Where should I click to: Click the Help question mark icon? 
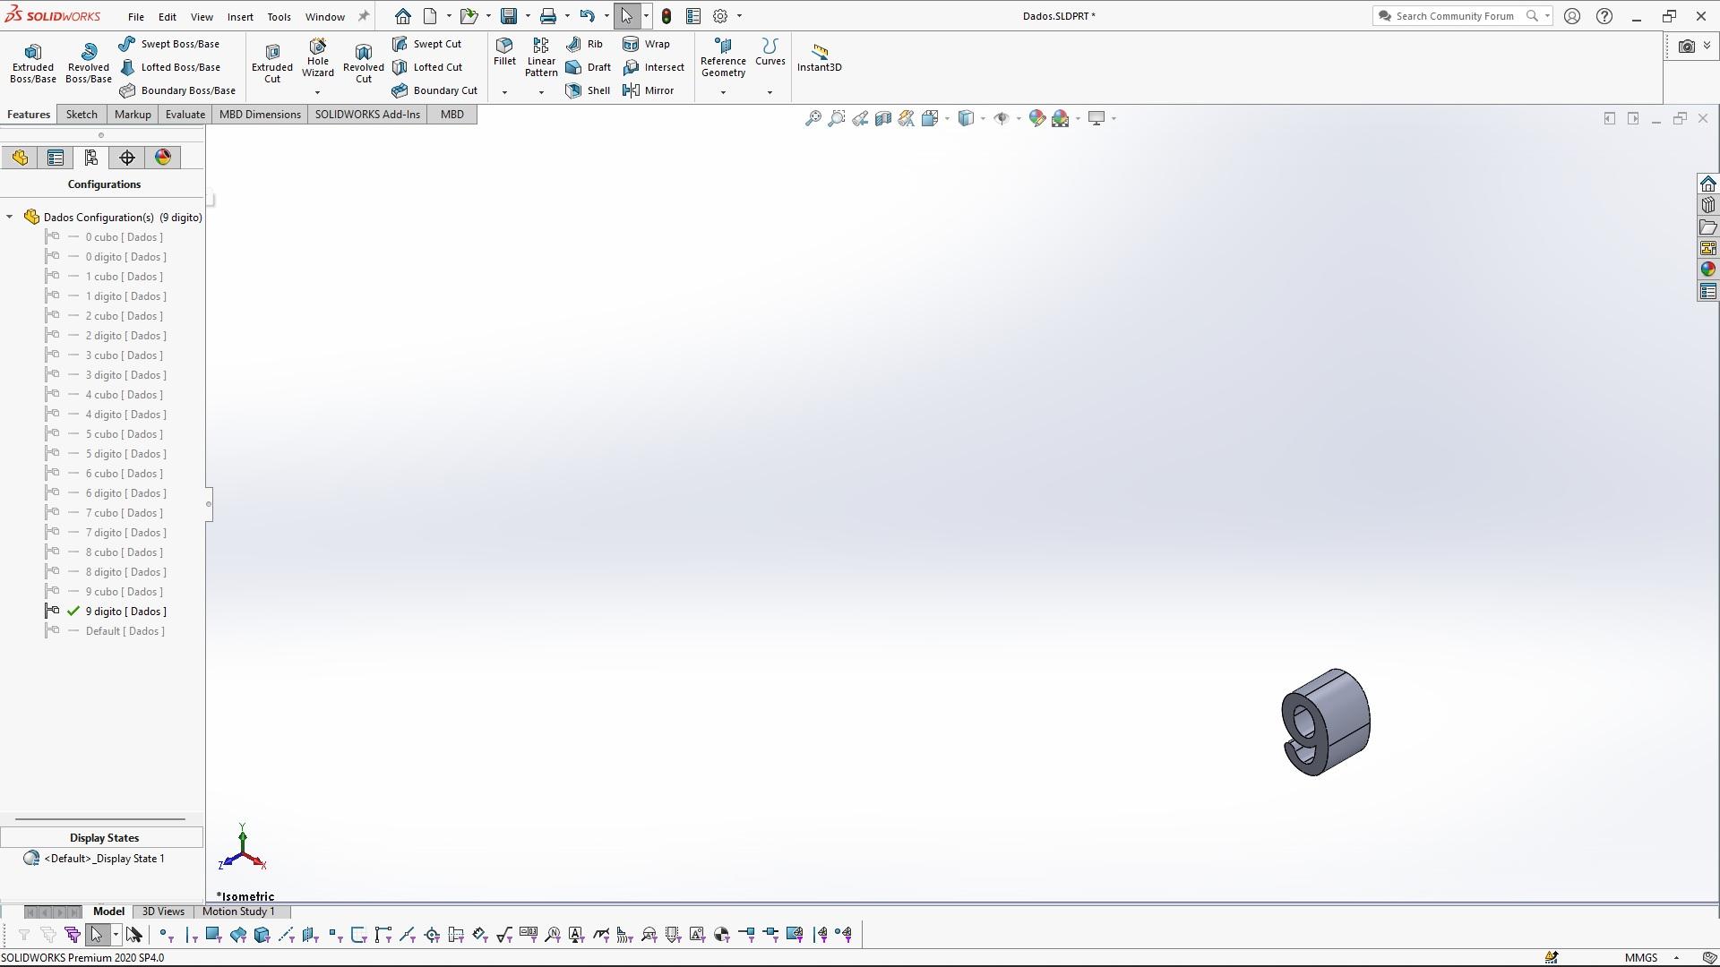click(1604, 16)
